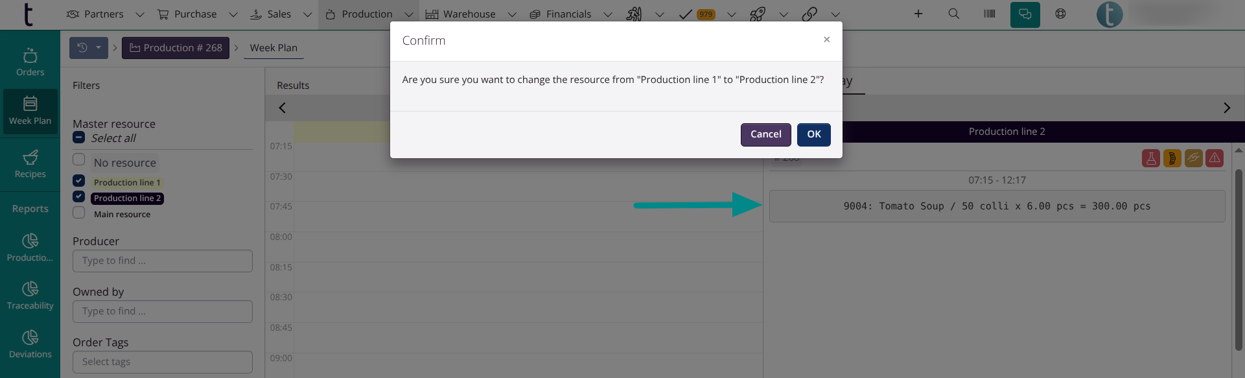1245x378 pixels.
Task: Open the chat messages icon
Action: (1025, 14)
